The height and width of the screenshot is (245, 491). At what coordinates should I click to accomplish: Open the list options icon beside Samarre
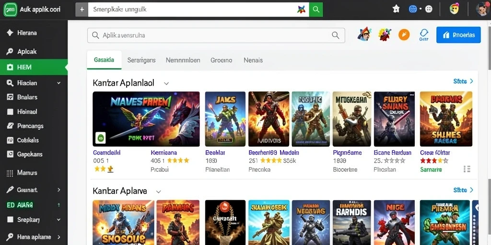467,169
